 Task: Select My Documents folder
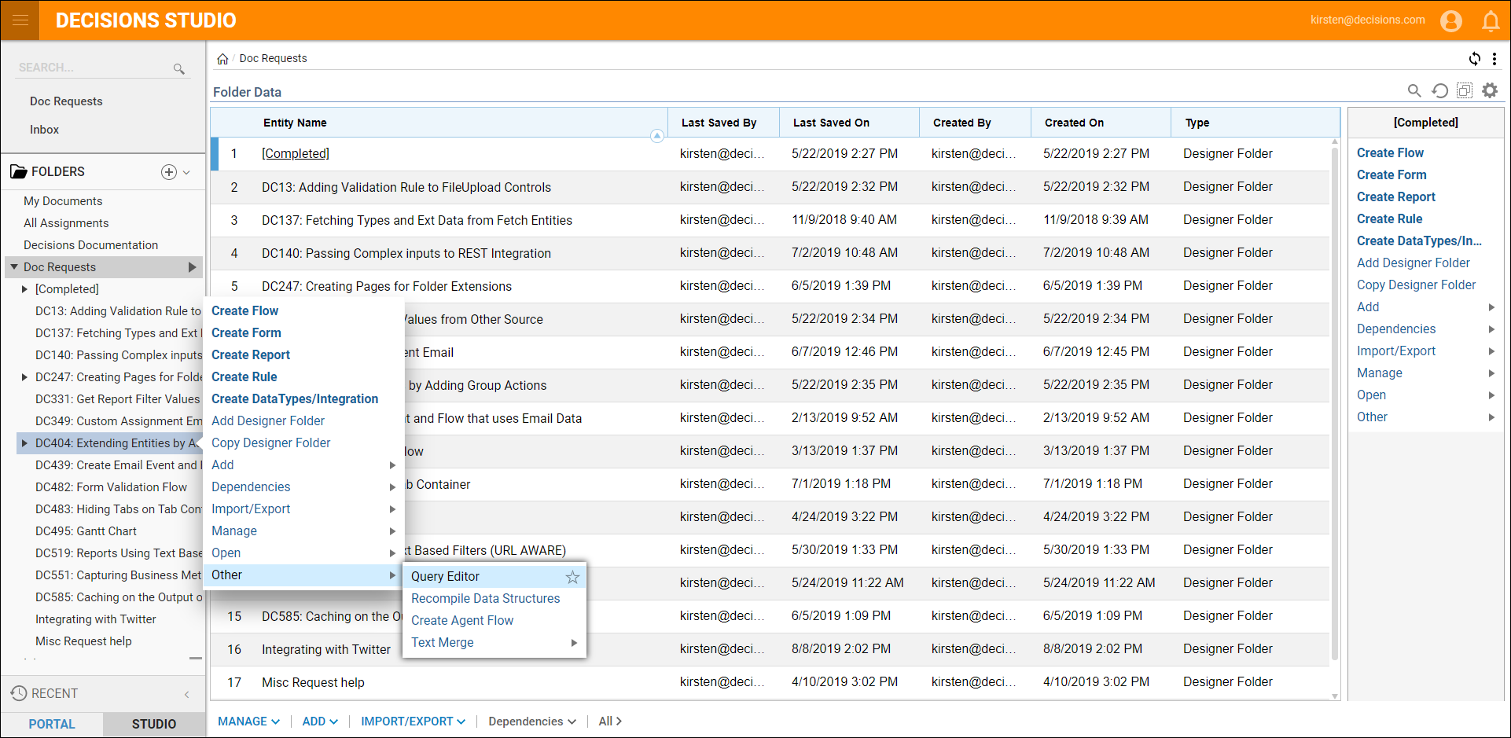pyautogui.click(x=63, y=201)
